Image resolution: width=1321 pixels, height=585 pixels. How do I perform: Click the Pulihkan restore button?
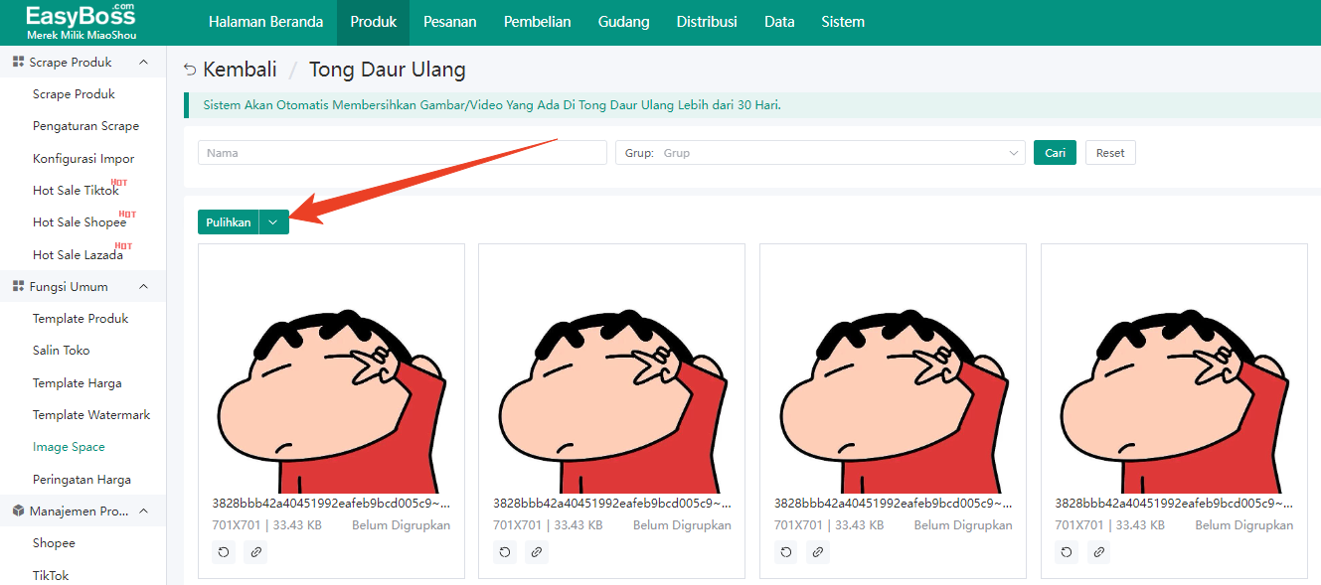click(x=229, y=222)
